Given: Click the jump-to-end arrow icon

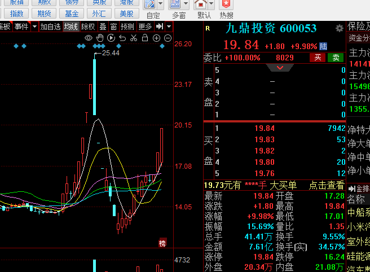Looking at the screenshot, I should pyautogui.click(x=160, y=27).
